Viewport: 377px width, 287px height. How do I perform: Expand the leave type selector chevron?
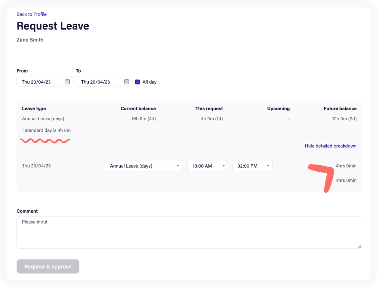tap(178, 165)
